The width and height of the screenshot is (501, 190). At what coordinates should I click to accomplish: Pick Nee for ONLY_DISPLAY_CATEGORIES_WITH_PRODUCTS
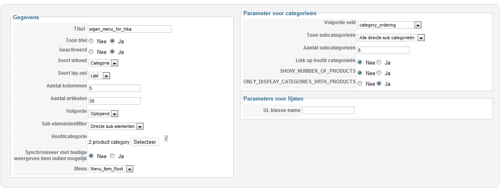pyautogui.click(x=360, y=84)
